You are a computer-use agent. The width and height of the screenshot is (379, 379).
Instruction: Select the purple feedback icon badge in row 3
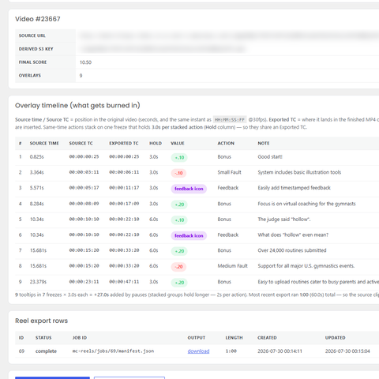tap(189, 189)
